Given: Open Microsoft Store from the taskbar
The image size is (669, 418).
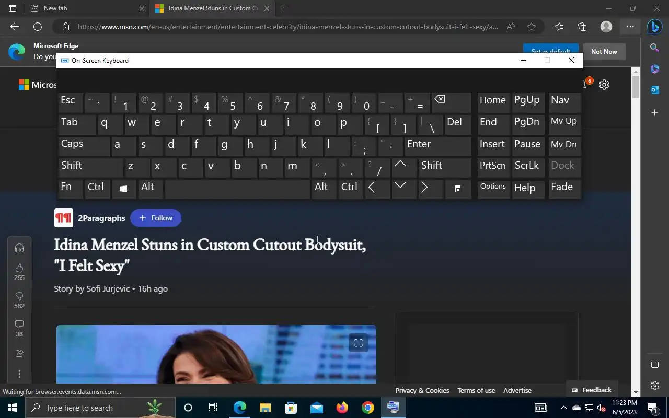Looking at the screenshot, I should click(x=291, y=408).
